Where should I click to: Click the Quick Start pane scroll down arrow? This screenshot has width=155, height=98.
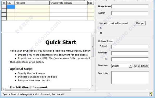(x=93, y=86)
